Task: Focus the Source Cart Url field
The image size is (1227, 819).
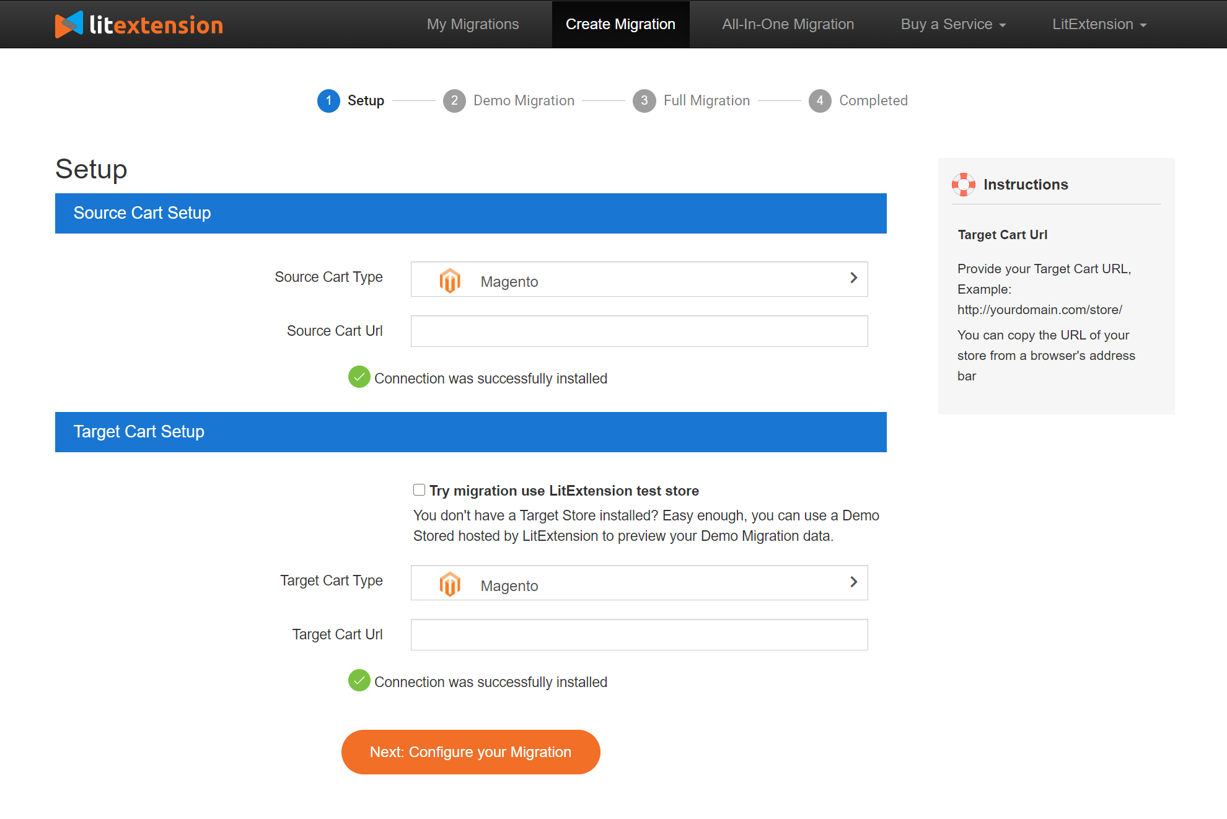Action: (639, 331)
